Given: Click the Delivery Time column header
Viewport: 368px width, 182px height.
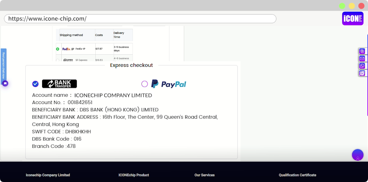Looking at the screenshot, I should click(x=119, y=35).
